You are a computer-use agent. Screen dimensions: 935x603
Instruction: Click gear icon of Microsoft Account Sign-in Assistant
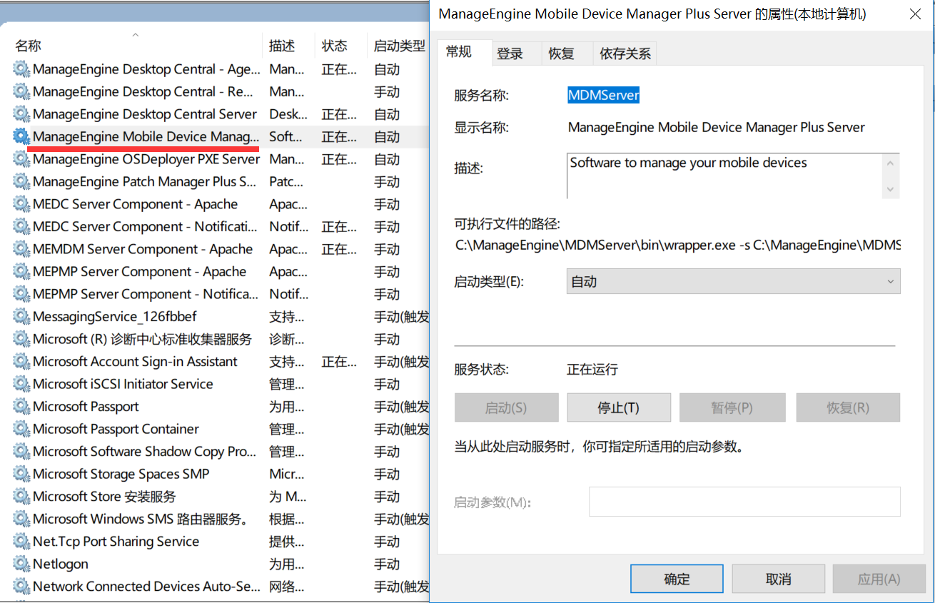(x=21, y=361)
